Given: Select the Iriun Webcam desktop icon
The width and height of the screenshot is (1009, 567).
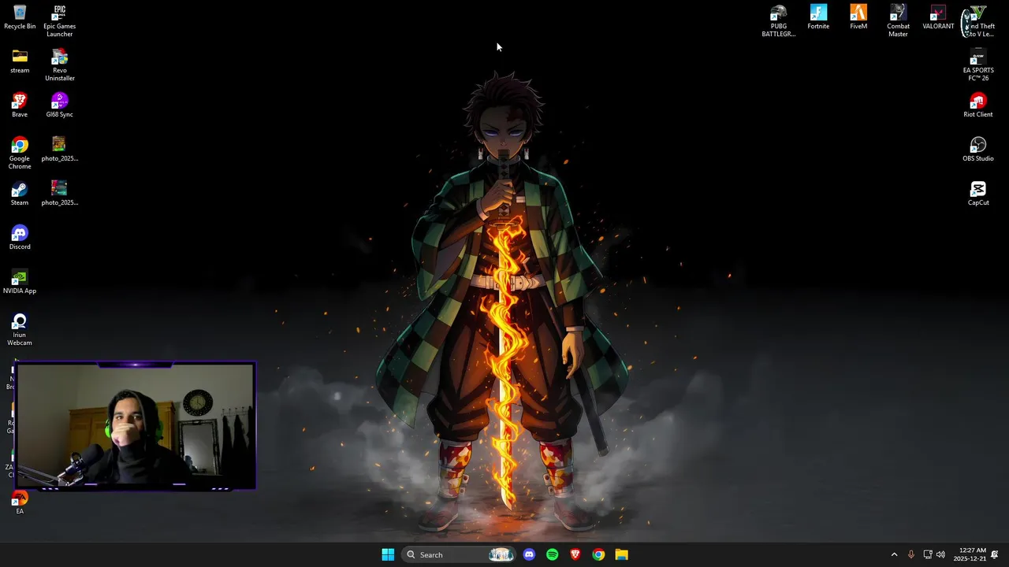Looking at the screenshot, I should [20, 329].
